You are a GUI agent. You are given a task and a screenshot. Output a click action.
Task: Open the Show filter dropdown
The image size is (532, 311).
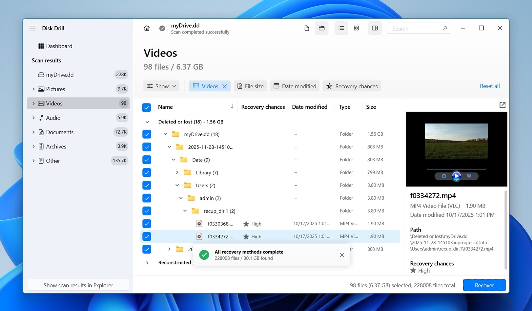tap(161, 86)
